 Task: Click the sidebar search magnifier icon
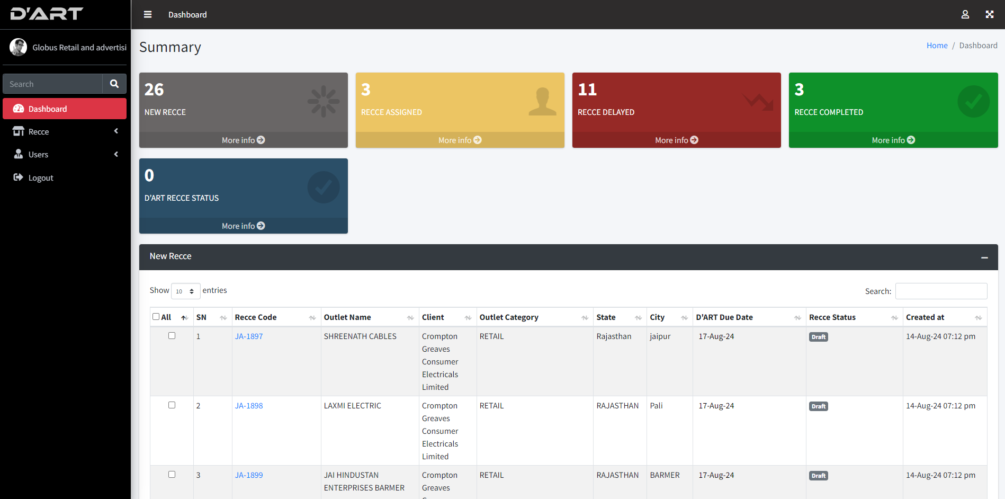114,84
